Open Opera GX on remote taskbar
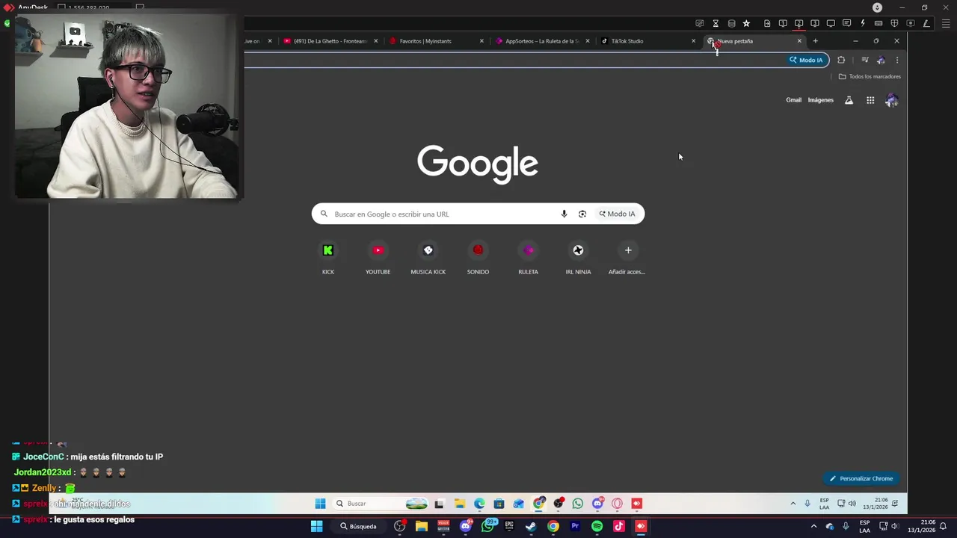The width and height of the screenshot is (957, 538). click(x=618, y=504)
